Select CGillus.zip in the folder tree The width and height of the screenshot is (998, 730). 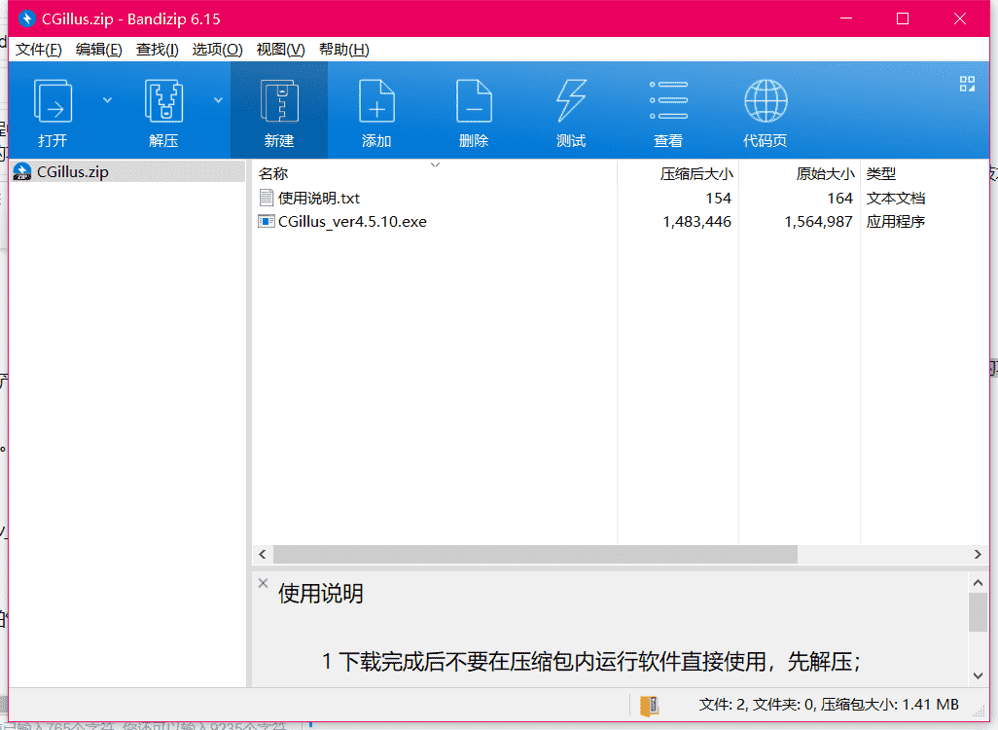127,172
